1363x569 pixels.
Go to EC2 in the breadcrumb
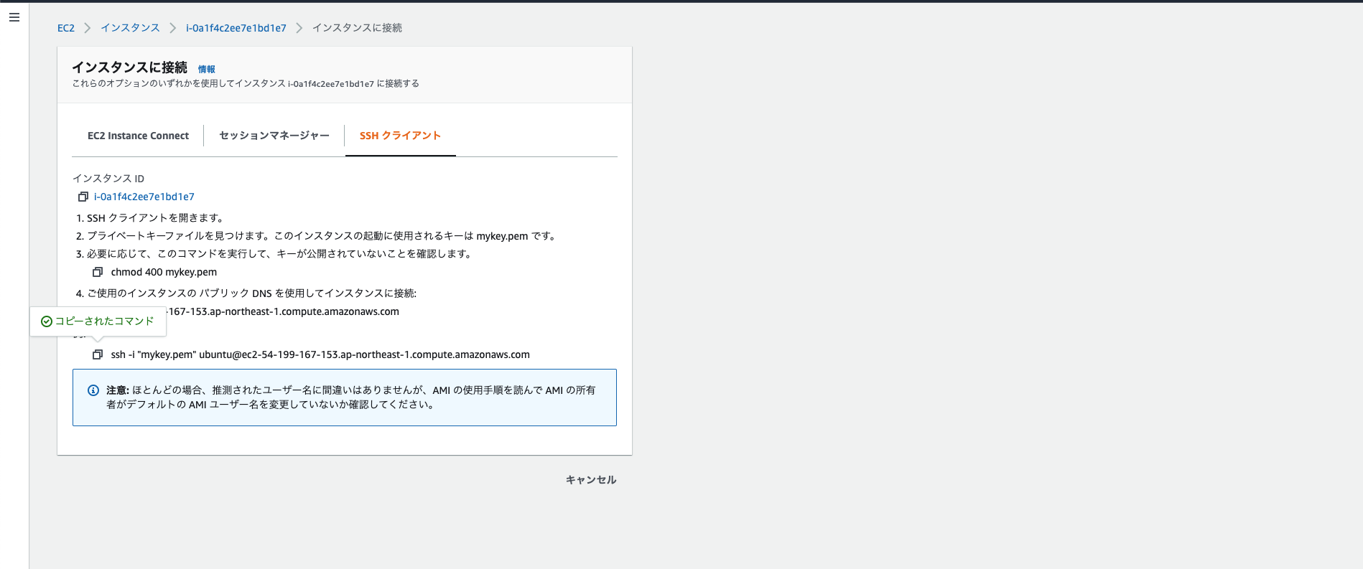coord(66,28)
